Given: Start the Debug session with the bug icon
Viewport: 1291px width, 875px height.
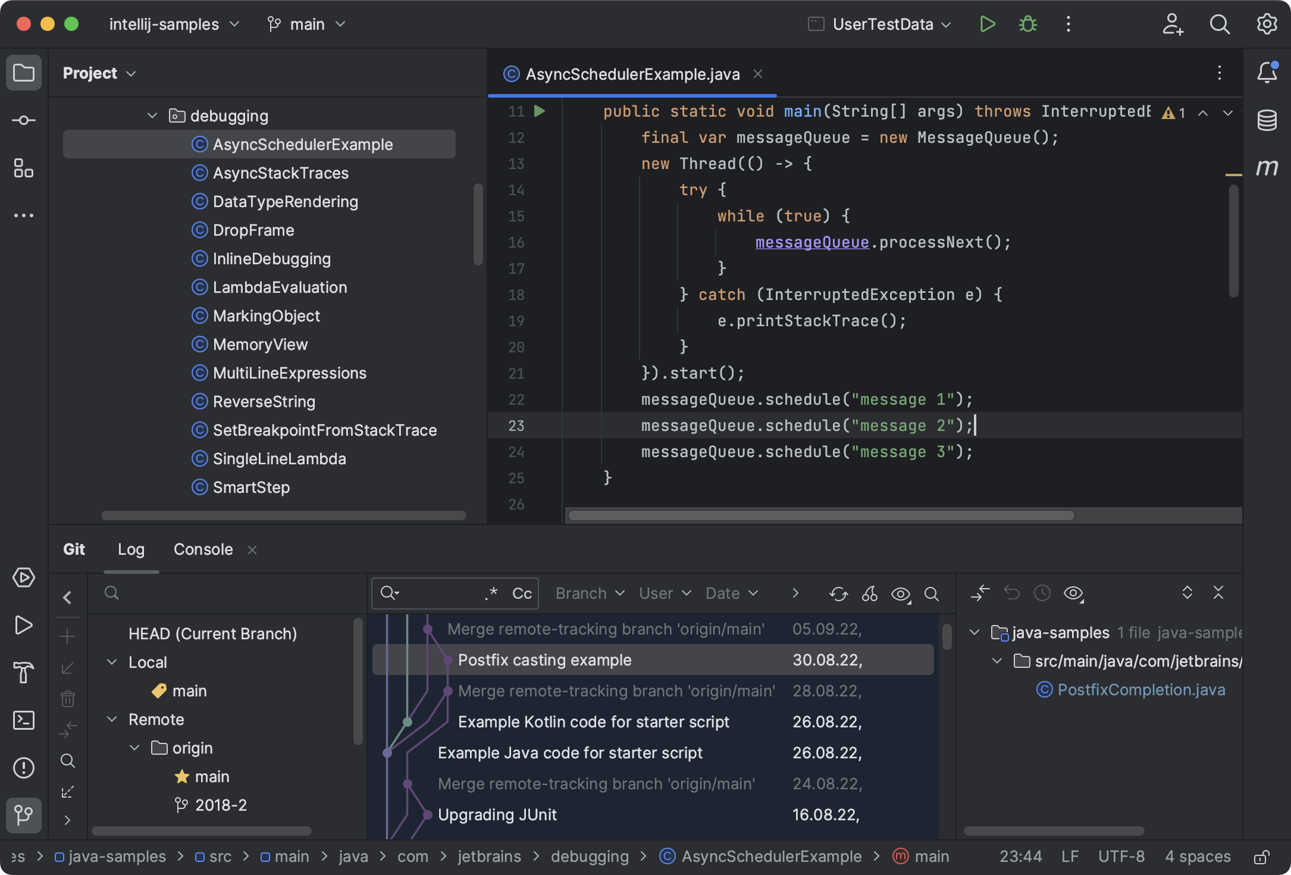Looking at the screenshot, I should 1027,24.
